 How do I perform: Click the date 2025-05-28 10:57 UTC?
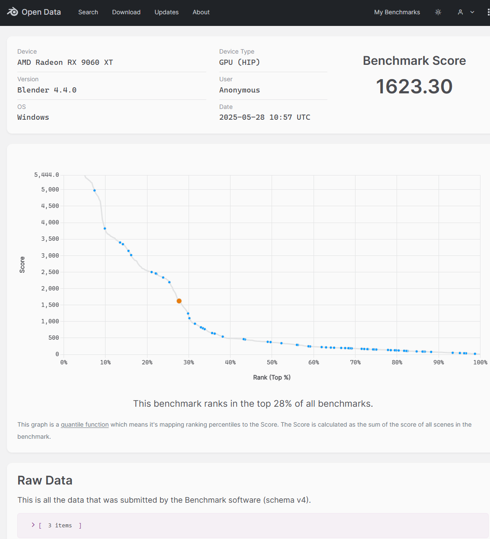(x=265, y=117)
